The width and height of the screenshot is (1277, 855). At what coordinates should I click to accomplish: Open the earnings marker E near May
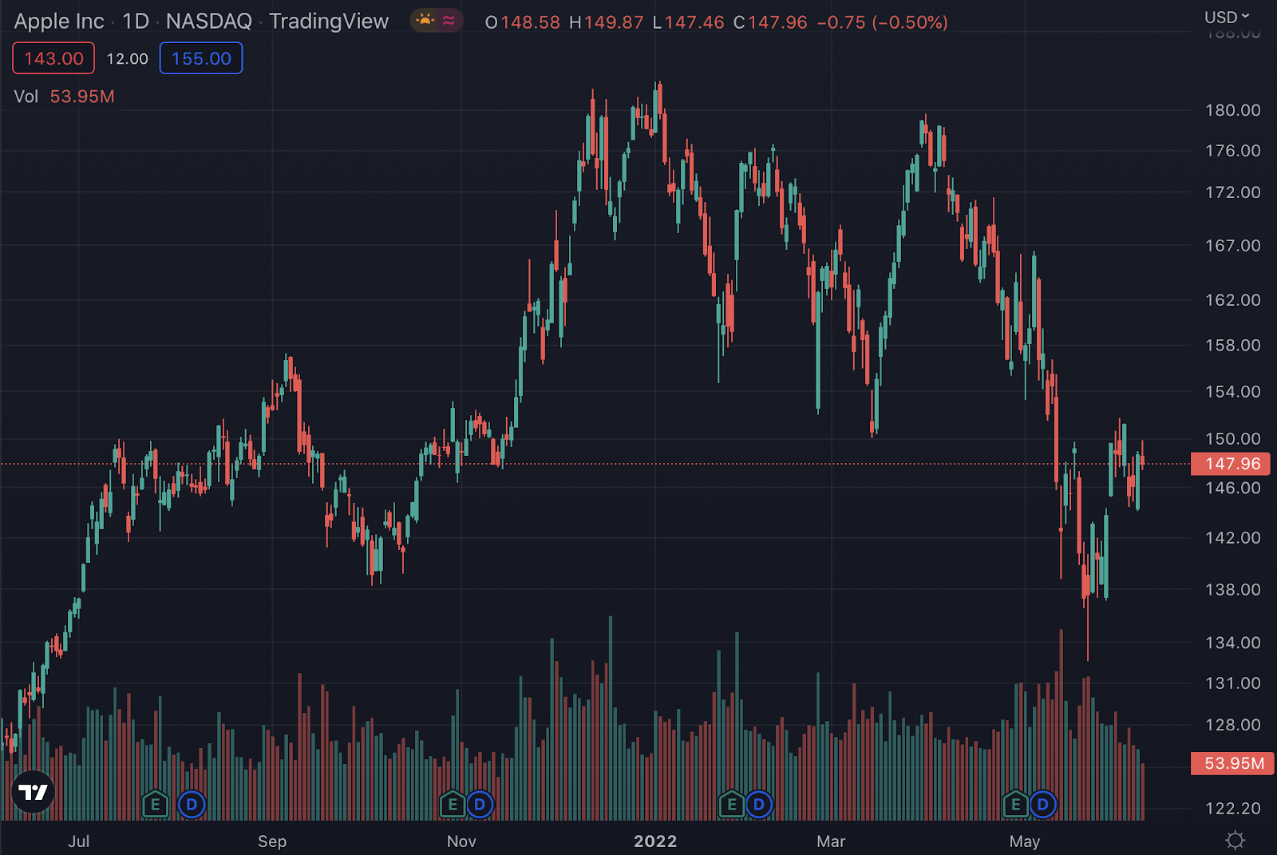click(x=1015, y=805)
